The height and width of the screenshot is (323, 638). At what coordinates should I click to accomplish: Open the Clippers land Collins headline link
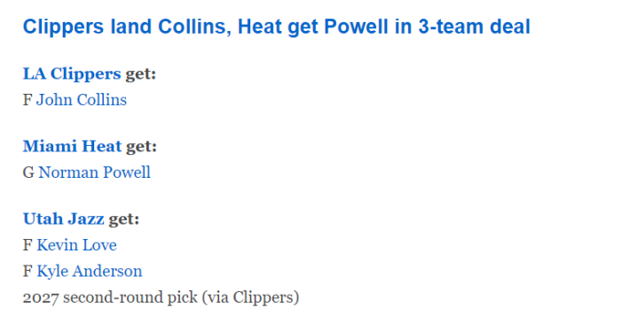(276, 27)
